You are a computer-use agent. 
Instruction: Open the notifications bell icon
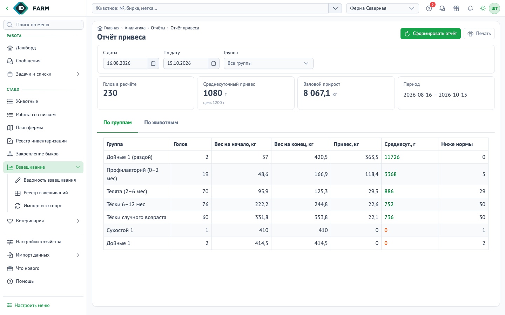click(x=470, y=8)
